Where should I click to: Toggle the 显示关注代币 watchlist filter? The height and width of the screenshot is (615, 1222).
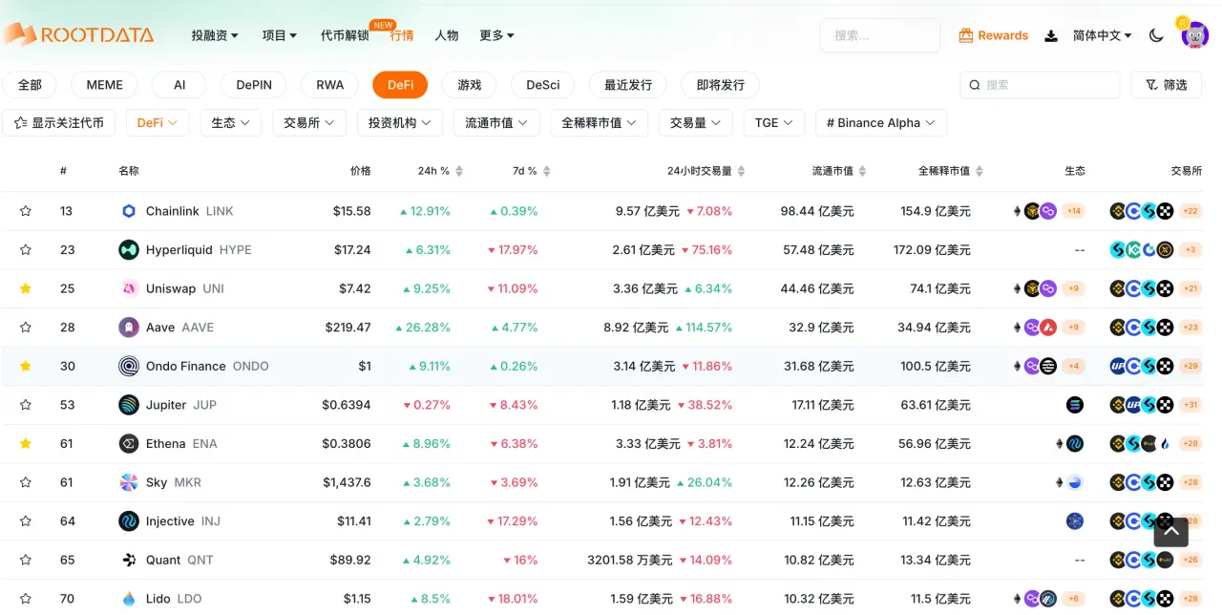59,123
